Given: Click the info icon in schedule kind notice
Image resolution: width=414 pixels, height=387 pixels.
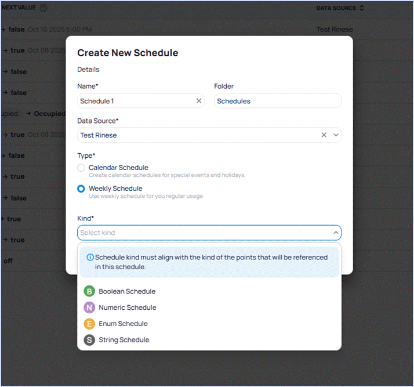Looking at the screenshot, I should (90, 257).
